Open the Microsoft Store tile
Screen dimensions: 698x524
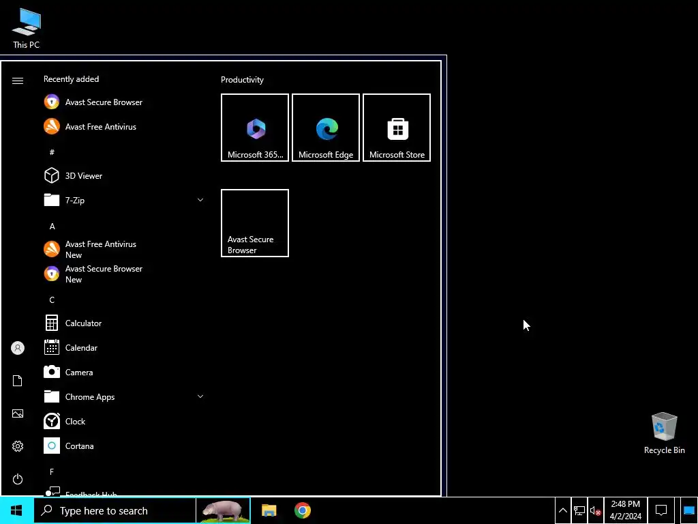tap(397, 128)
